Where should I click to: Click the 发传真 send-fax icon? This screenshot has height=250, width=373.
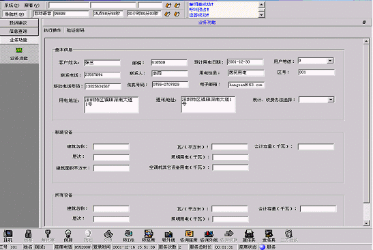tap(269, 234)
